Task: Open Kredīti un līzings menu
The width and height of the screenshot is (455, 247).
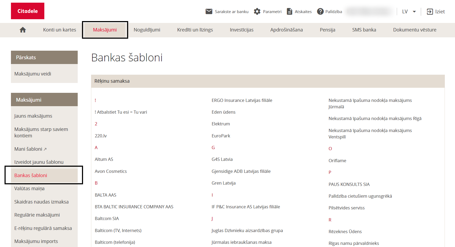Action: tap(195, 30)
